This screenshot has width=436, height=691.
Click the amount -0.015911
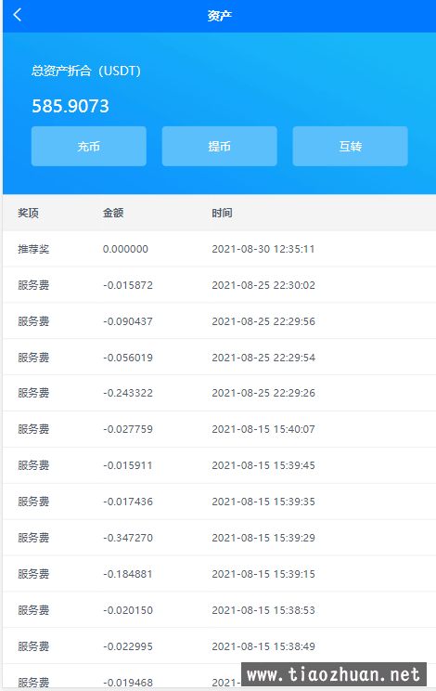[128, 465]
